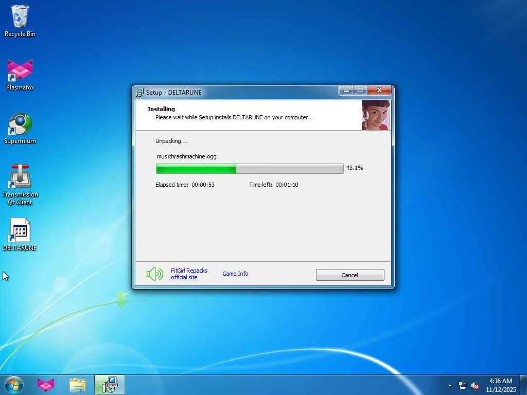
Task: Click the 'mus\thrashmachine.ogg' file name text
Action: point(186,156)
